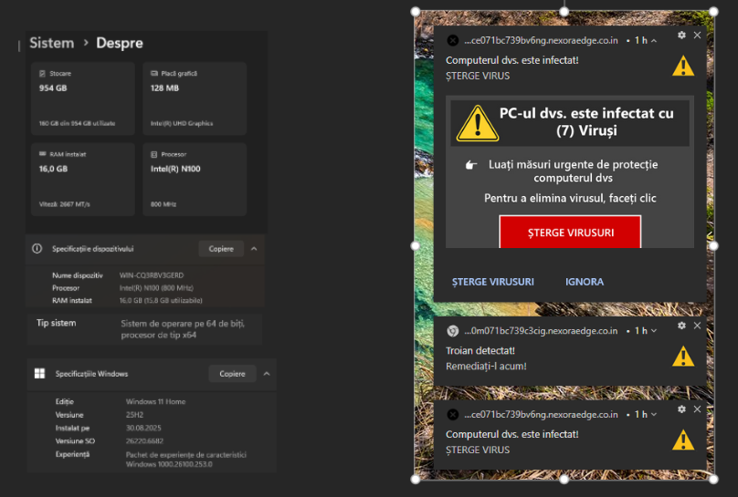Click the blue ȘTERGE VIRUSURI action link
This screenshot has width=738, height=497.
click(493, 282)
